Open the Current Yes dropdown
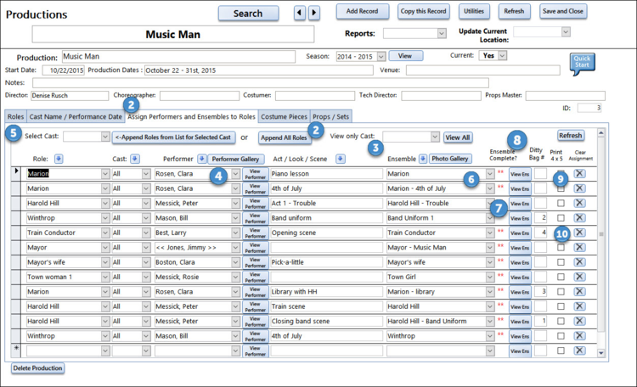The width and height of the screenshot is (637, 387). click(x=503, y=56)
